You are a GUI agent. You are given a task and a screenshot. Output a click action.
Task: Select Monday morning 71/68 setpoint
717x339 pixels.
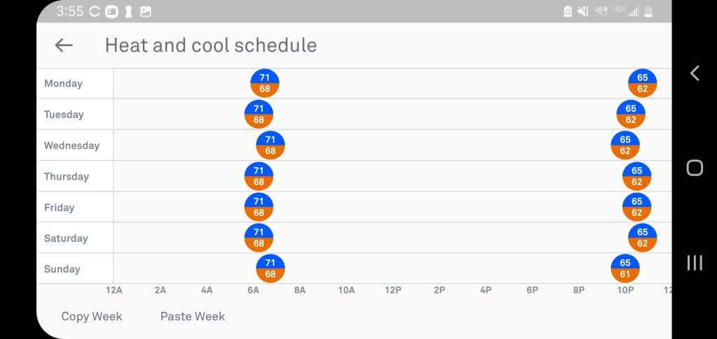(x=265, y=83)
